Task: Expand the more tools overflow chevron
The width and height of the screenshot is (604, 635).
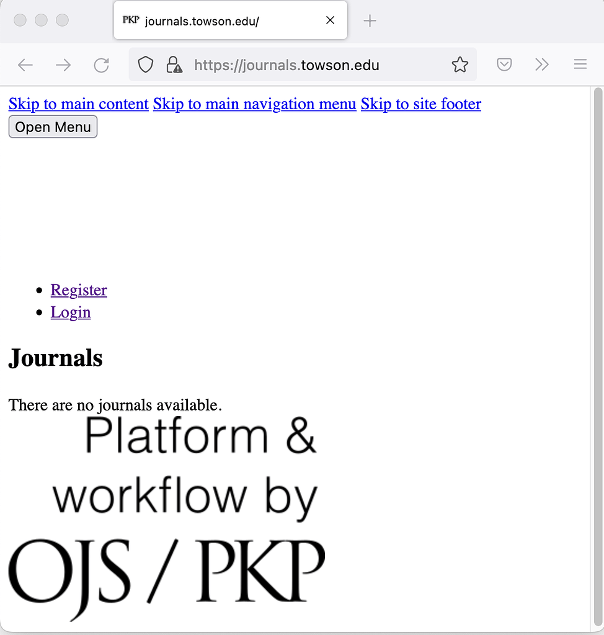Action: pos(542,65)
